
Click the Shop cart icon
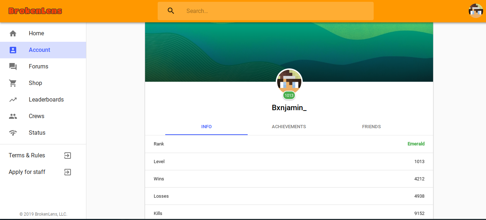pos(13,83)
